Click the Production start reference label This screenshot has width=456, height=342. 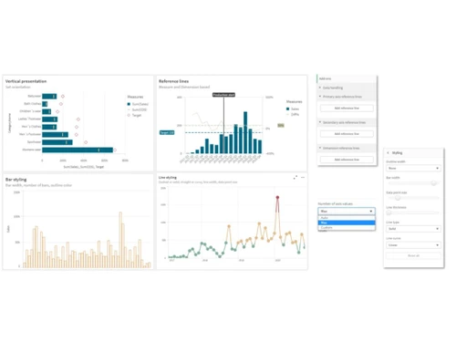(223, 95)
